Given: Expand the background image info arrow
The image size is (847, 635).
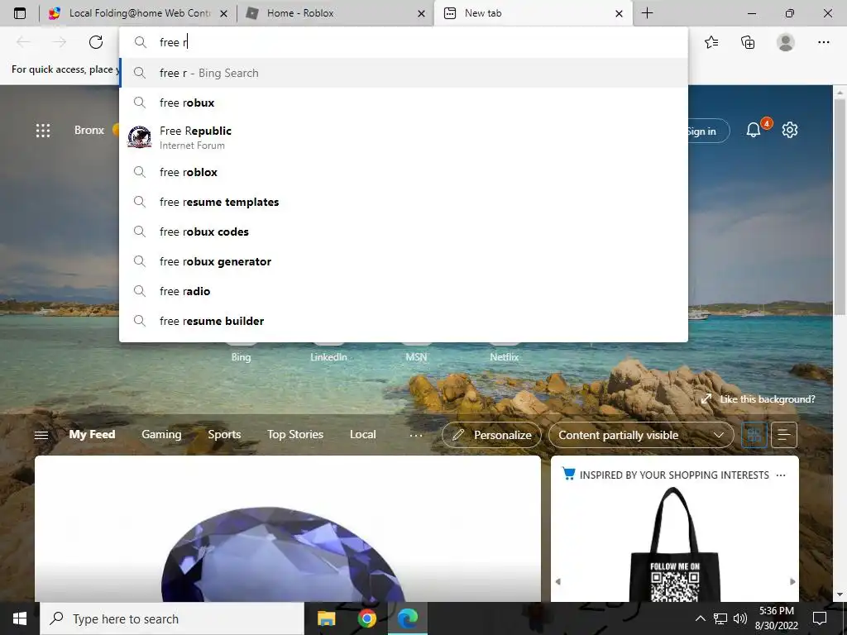Looking at the screenshot, I should click(706, 399).
